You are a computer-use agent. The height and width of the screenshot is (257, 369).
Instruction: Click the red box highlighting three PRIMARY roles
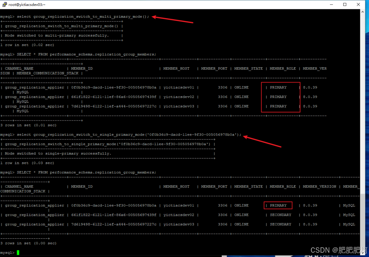click(x=280, y=97)
